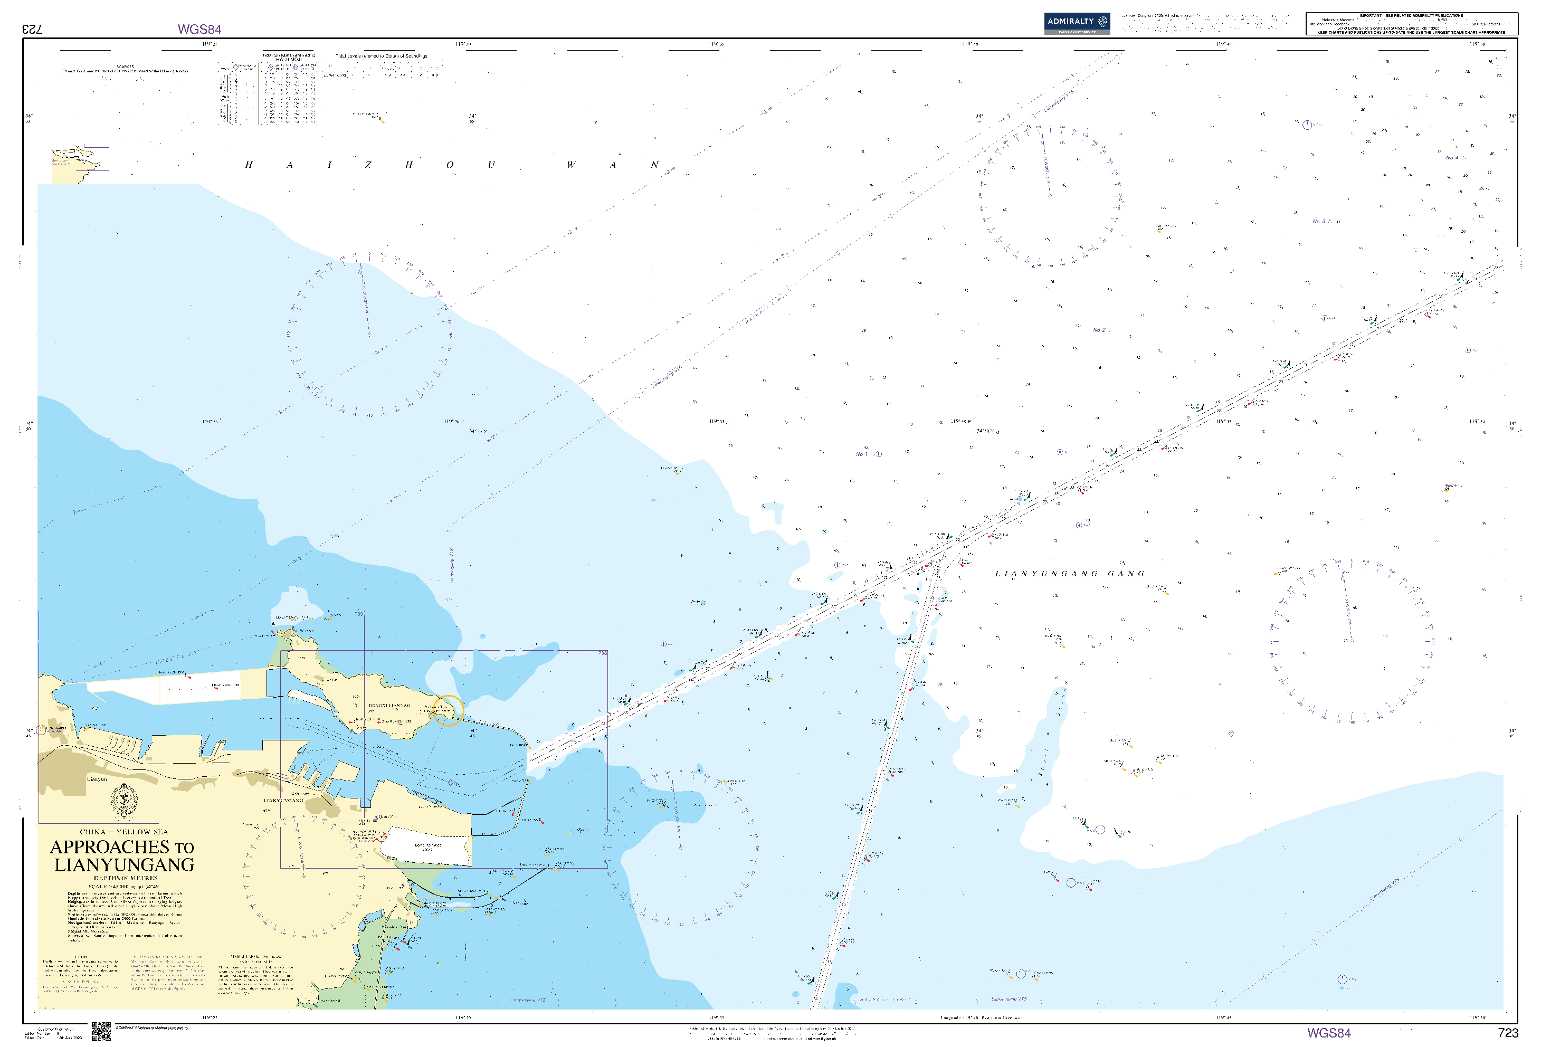Click the IMPORTANT related Admiralty publications box
The height and width of the screenshot is (1047, 1541).
click(1411, 23)
